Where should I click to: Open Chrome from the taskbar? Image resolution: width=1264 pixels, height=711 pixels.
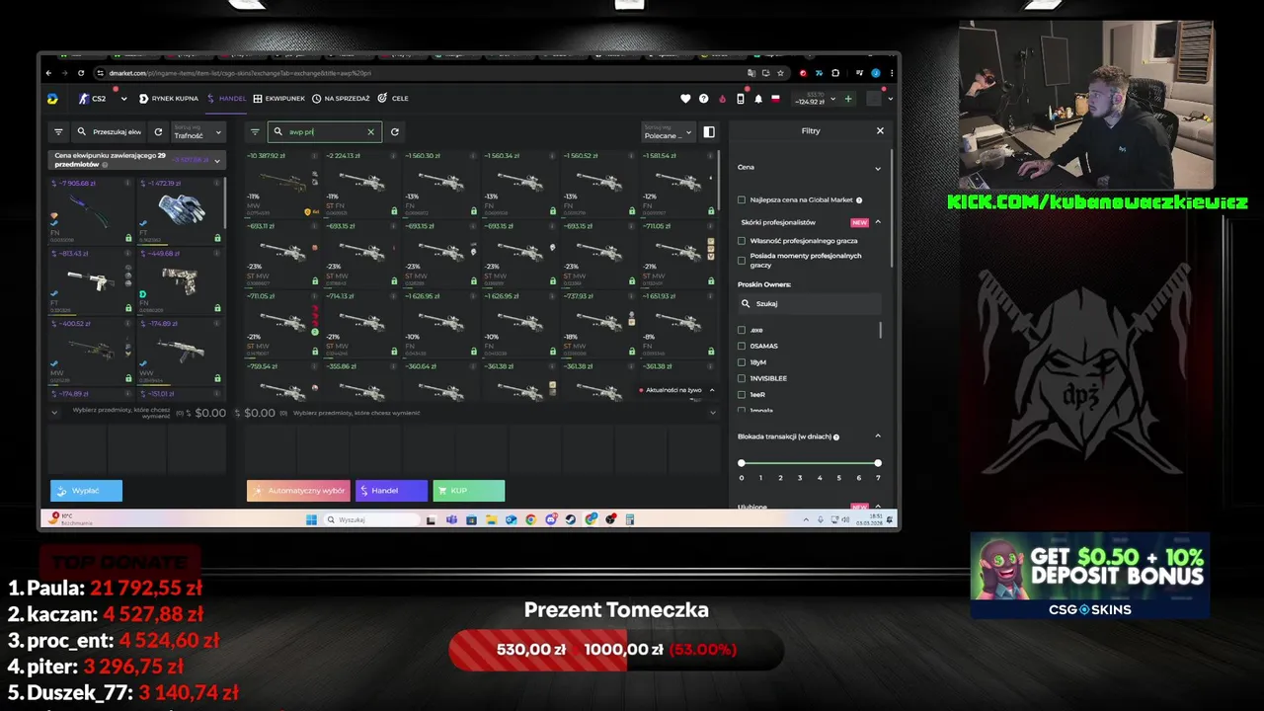click(530, 519)
